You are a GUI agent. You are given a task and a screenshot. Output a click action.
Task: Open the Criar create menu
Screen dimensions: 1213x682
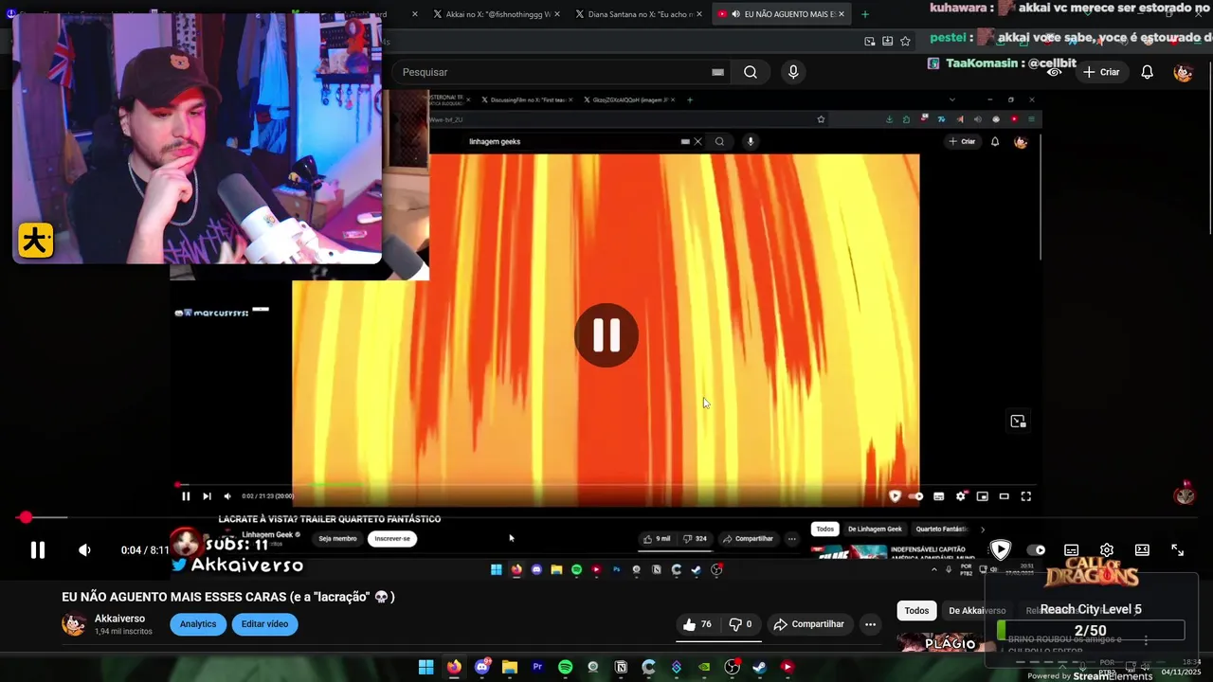click(x=1101, y=72)
